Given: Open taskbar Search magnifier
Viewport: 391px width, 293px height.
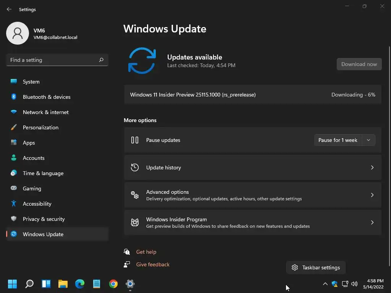Looking at the screenshot, I should (29, 284).
